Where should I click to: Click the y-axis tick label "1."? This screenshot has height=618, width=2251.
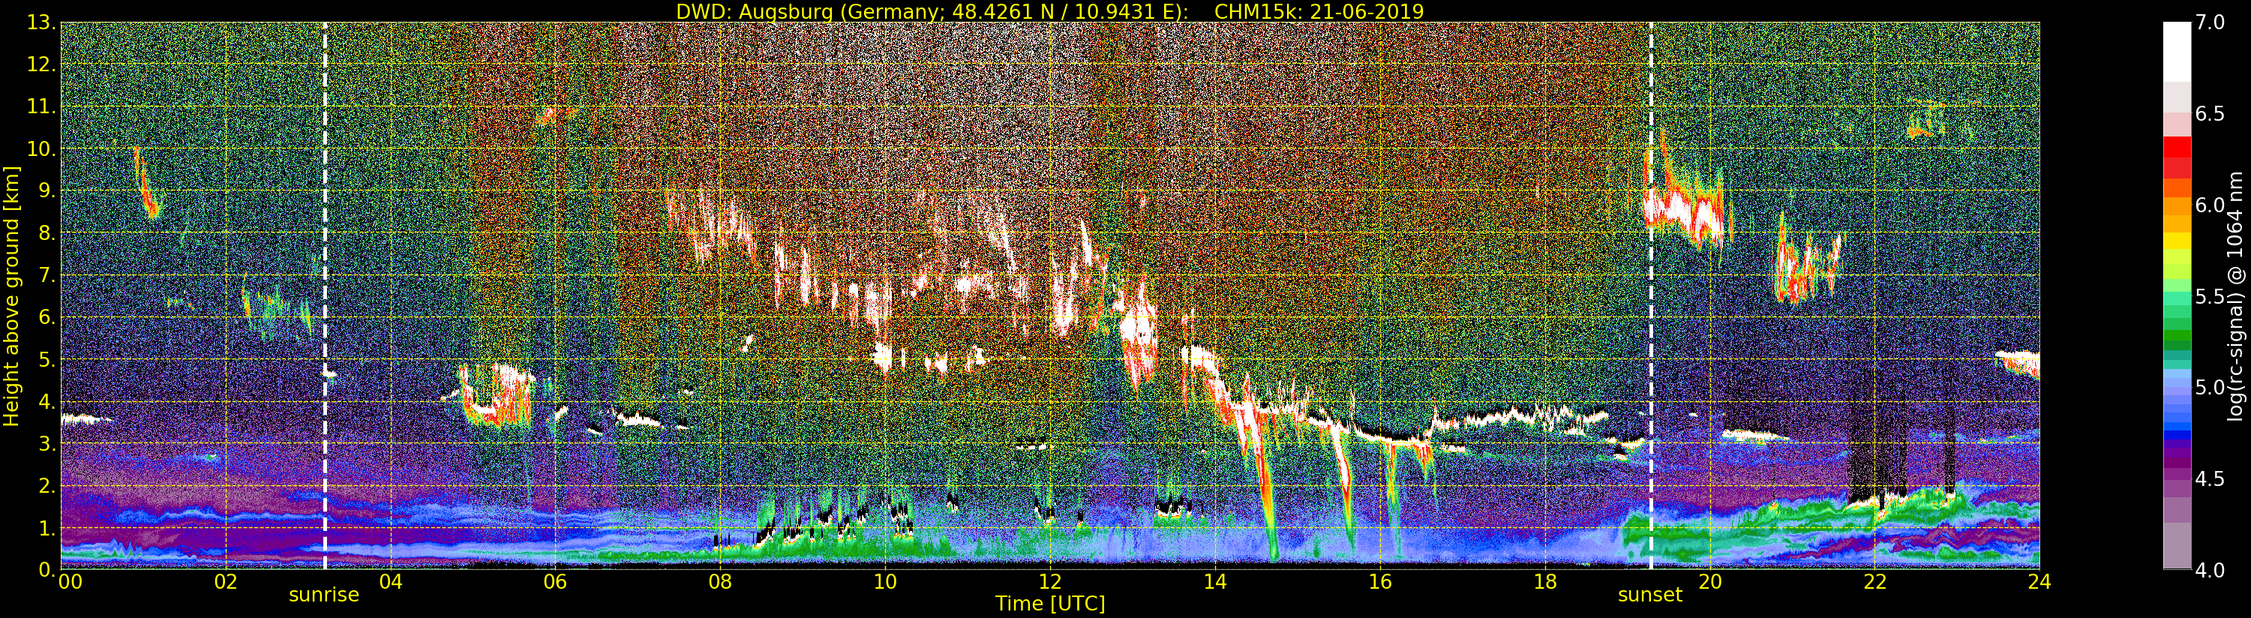(x=46, y=528)
